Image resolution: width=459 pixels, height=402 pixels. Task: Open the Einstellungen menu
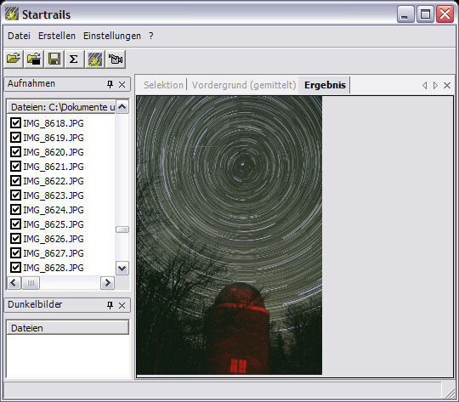pyautogui.click(x=112, y=36)
